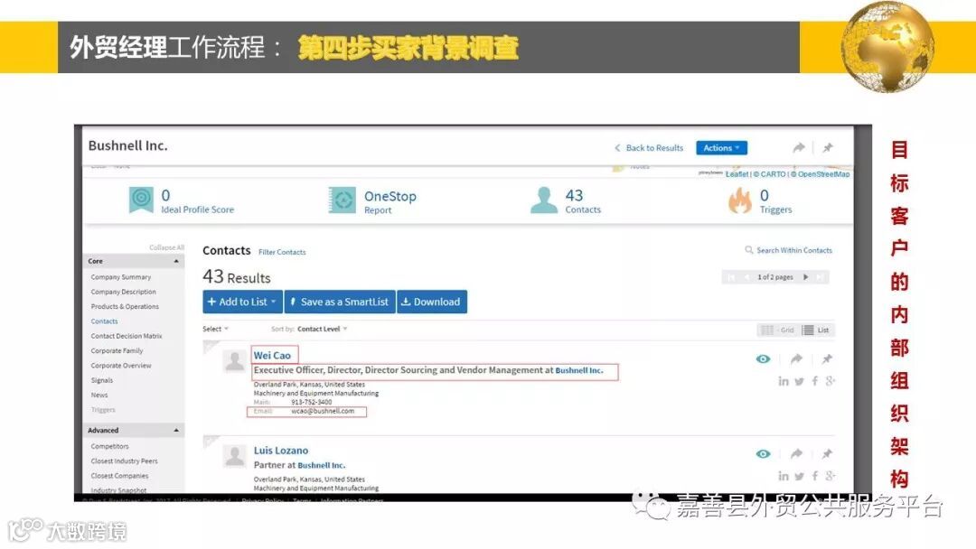Share the Luis Lozano contact
The image size is (976, 549).
pyautogui.click(x=796, y=454)
